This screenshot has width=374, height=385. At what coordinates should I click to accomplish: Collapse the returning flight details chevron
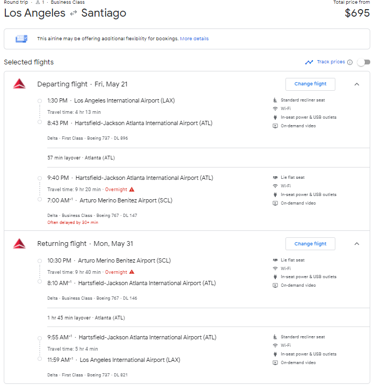click(357, 244)
